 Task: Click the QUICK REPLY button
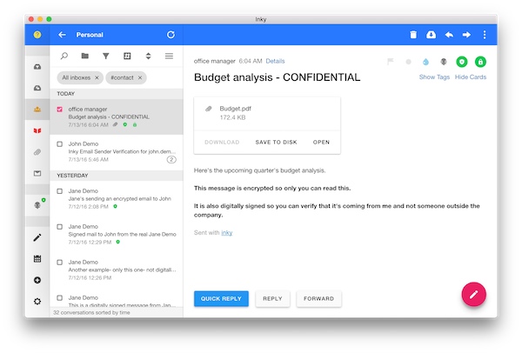(221, 299)
